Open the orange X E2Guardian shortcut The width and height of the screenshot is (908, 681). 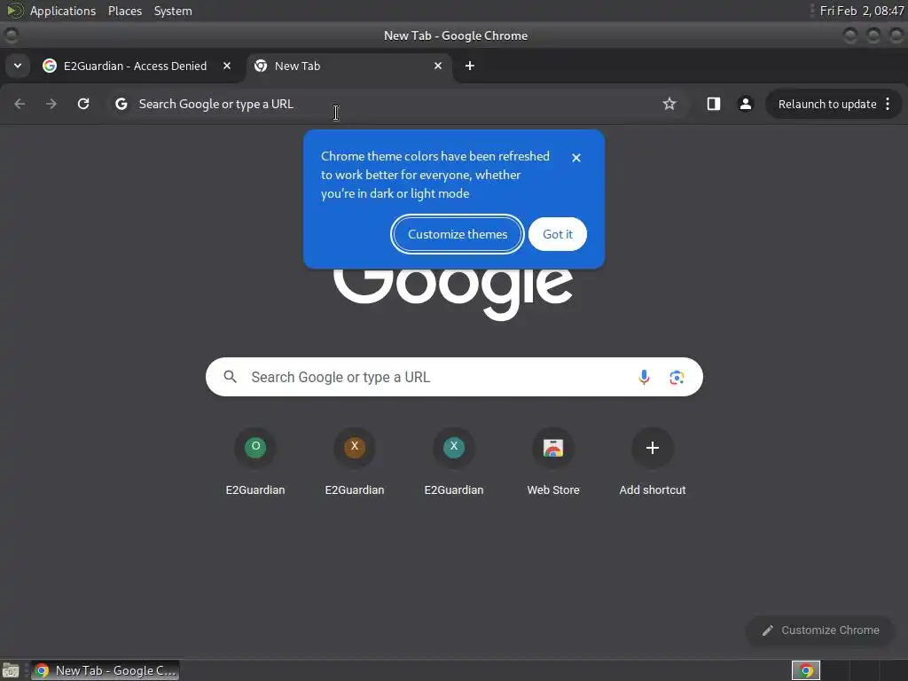pyautogui.click(x=355, y=461)
